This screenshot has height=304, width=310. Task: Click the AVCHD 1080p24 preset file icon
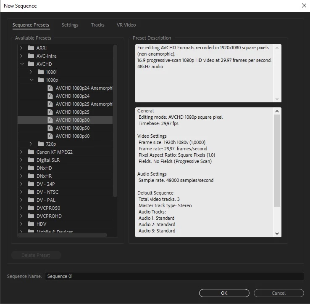[50, 96]
